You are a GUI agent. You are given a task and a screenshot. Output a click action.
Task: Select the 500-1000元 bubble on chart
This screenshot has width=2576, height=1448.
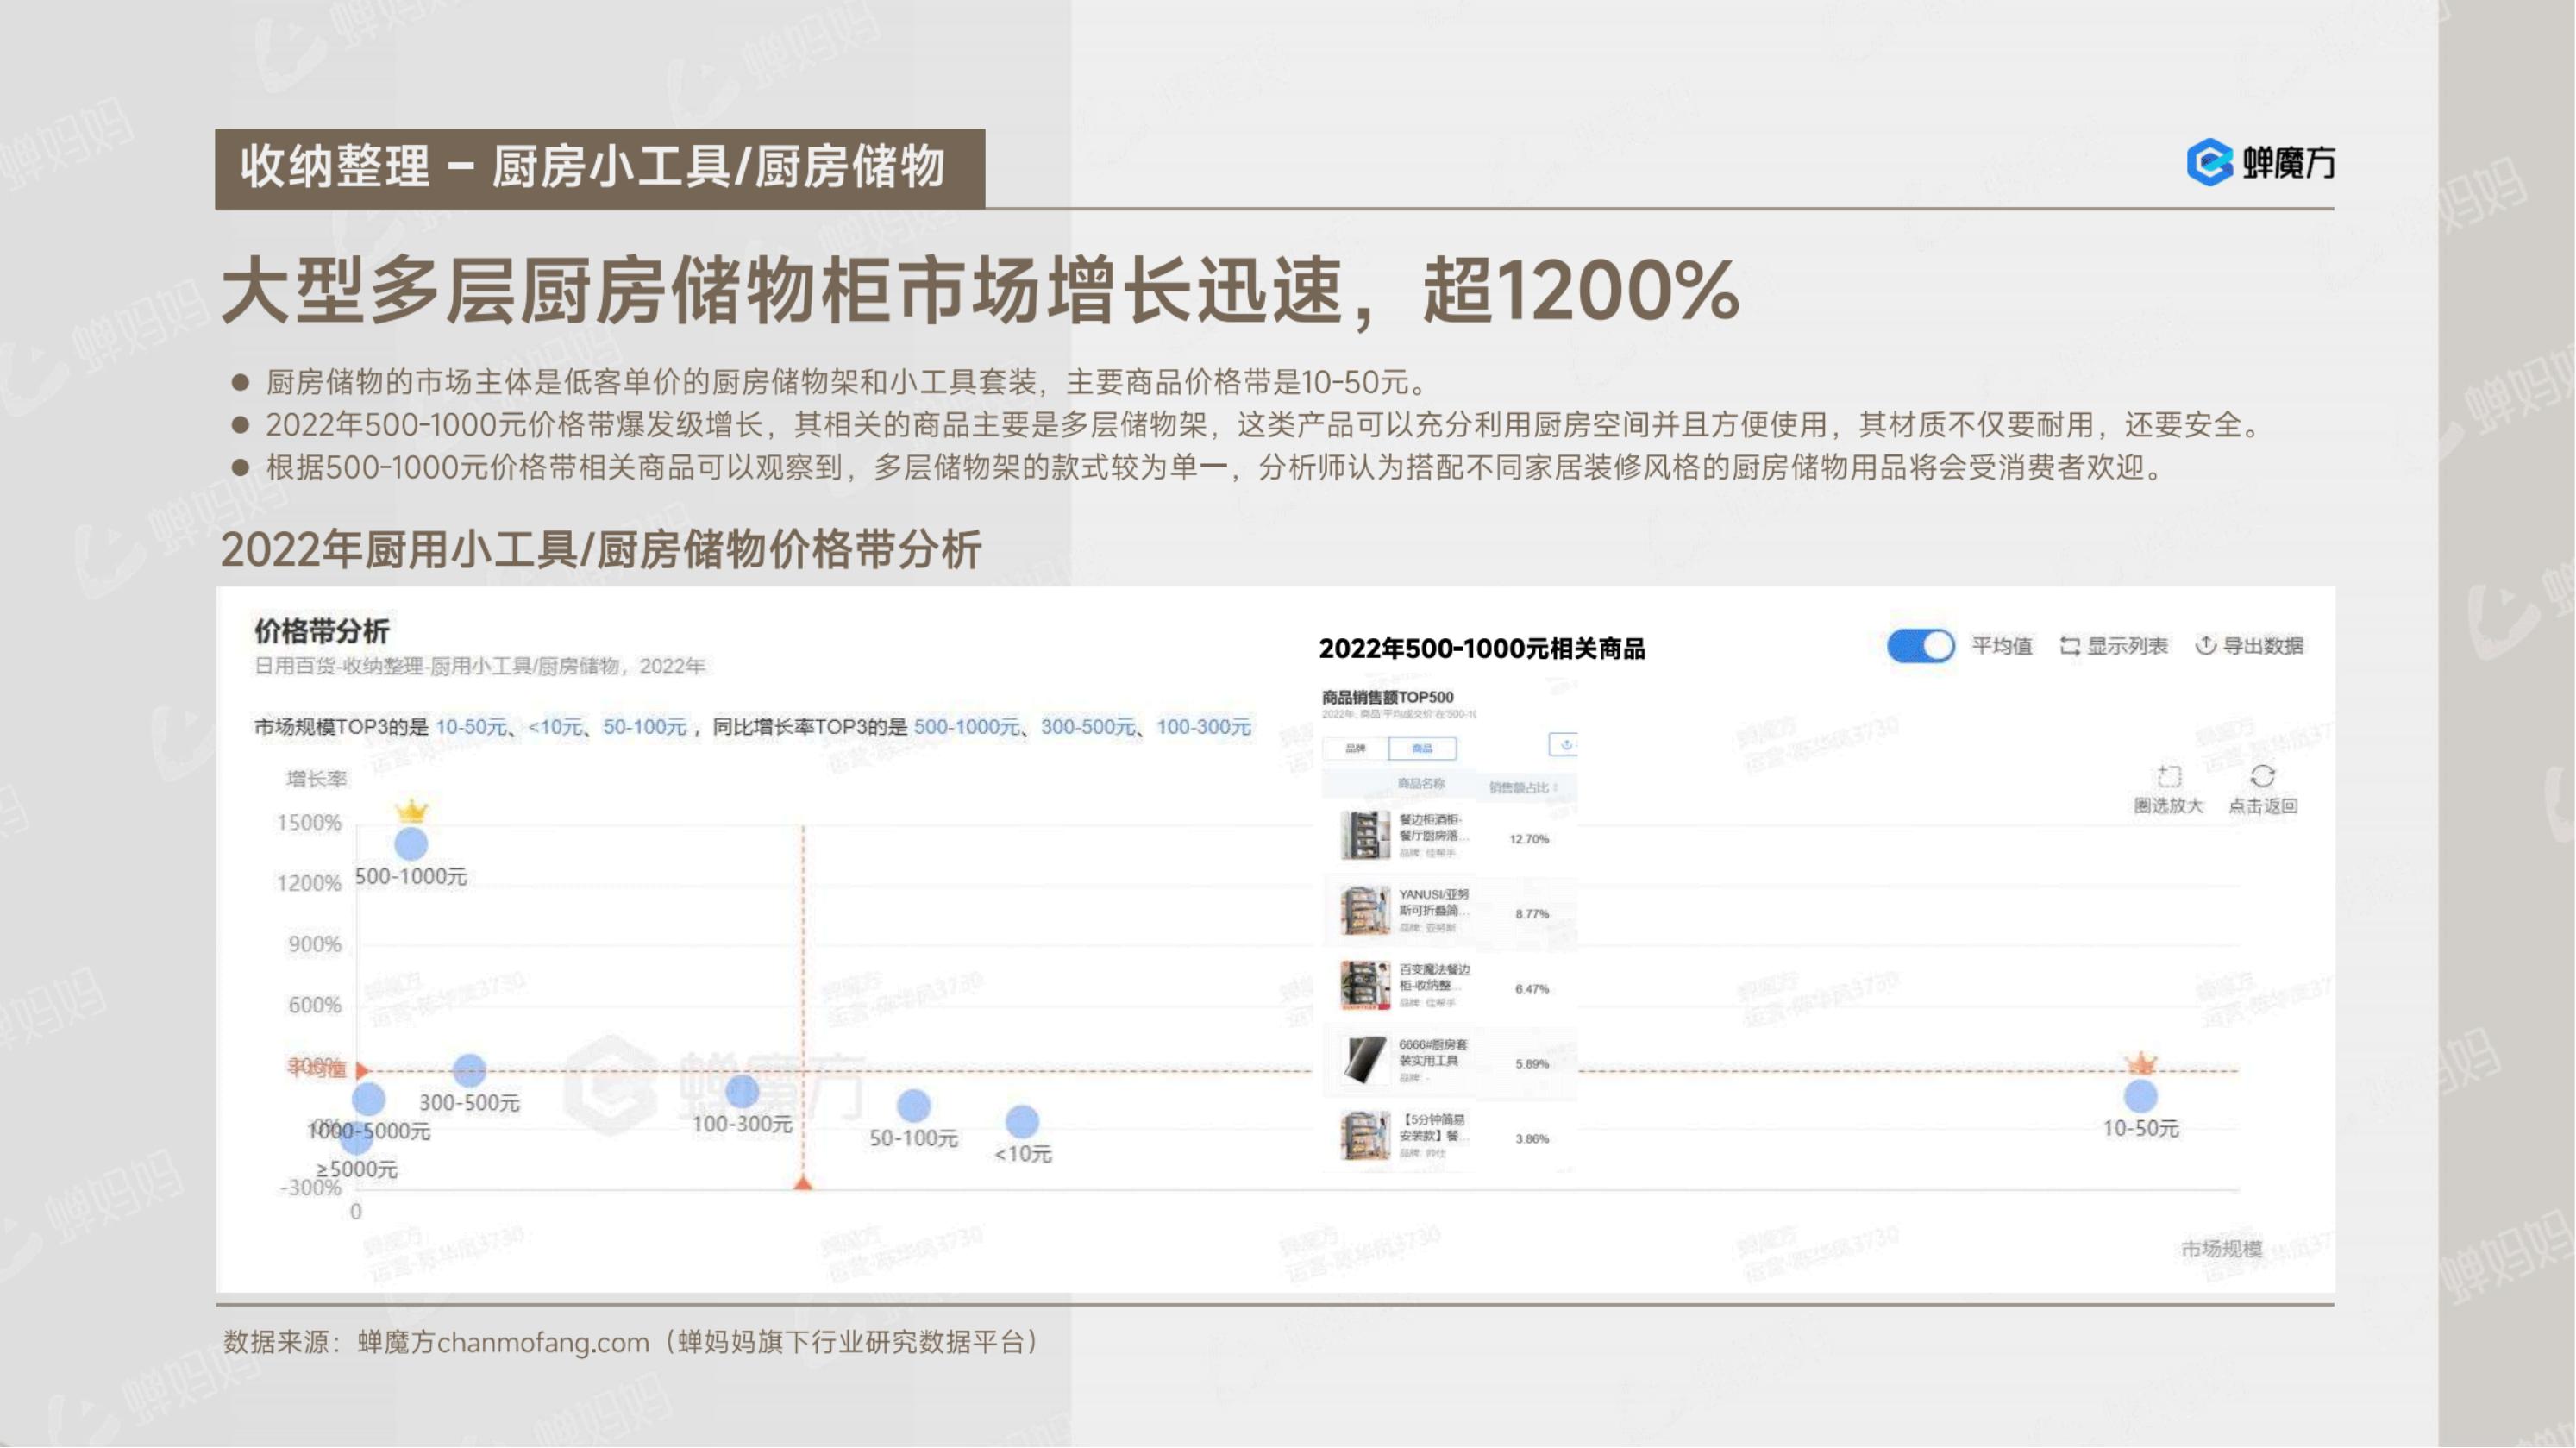411,845
